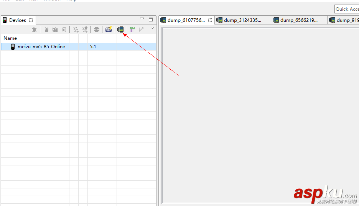Viewport: 359px width, 206px height.
Task: Minimize the Devices panel
Action: (142, 19)
